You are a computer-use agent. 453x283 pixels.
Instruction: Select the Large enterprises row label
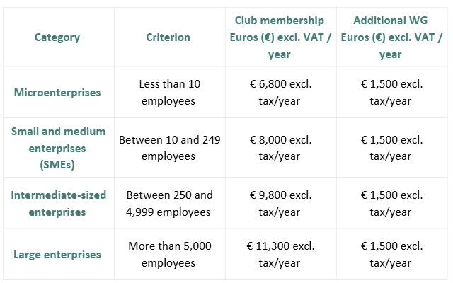tap(57, 255)
